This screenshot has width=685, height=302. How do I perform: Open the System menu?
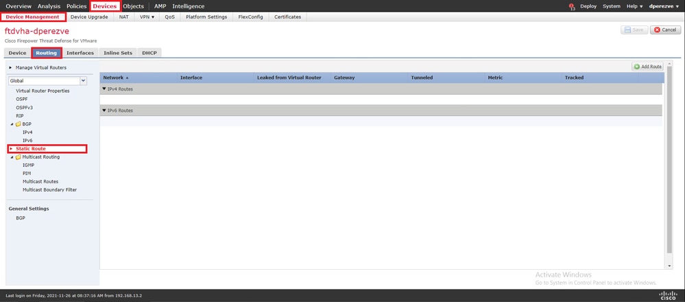[x=612, y=7]
